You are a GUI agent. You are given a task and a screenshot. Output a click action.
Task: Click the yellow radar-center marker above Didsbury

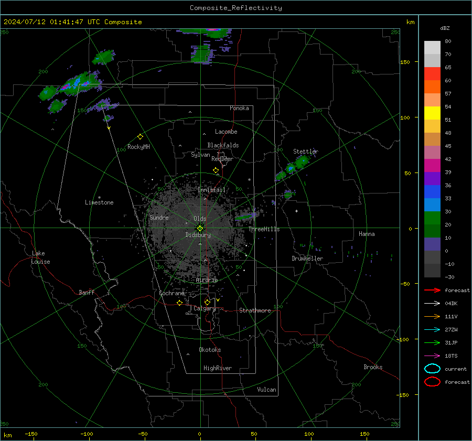(x=200, y=229)
